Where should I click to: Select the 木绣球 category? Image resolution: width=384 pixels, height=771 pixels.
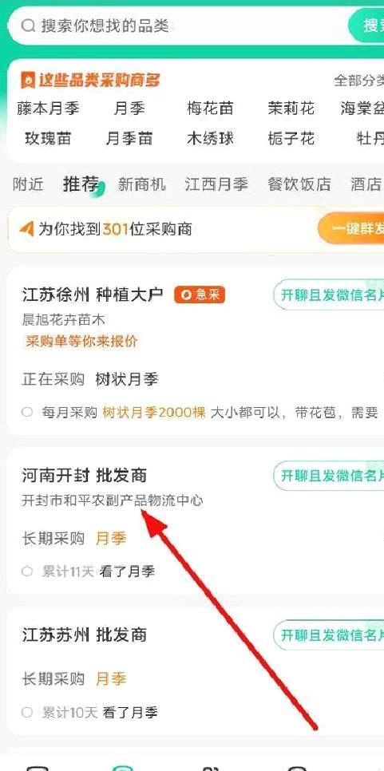(211, 139)
